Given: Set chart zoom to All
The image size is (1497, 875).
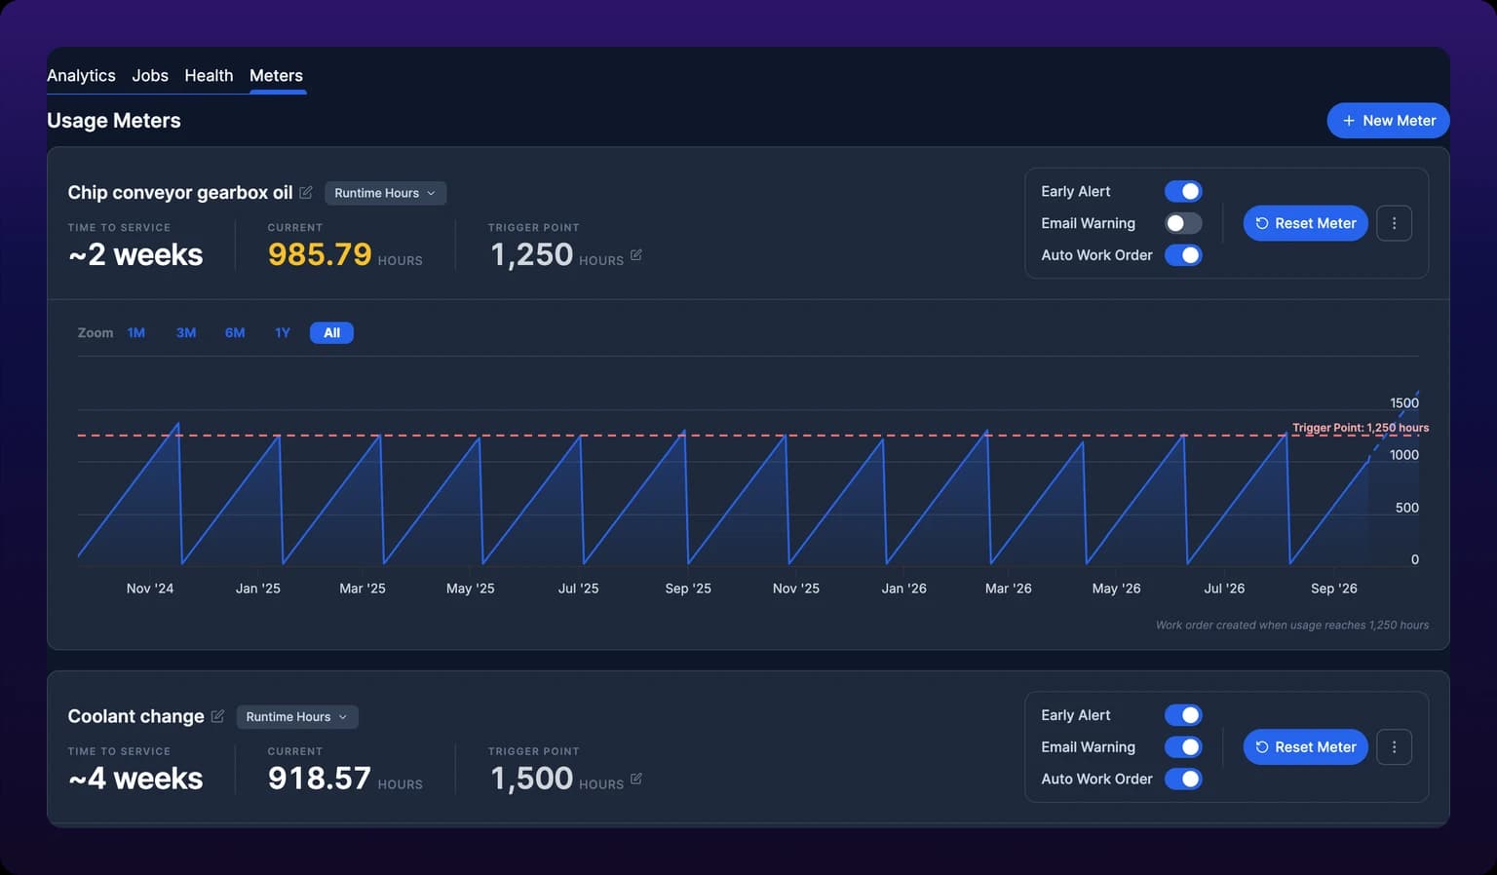Looking at the screenshot, I should coord(331,333).
